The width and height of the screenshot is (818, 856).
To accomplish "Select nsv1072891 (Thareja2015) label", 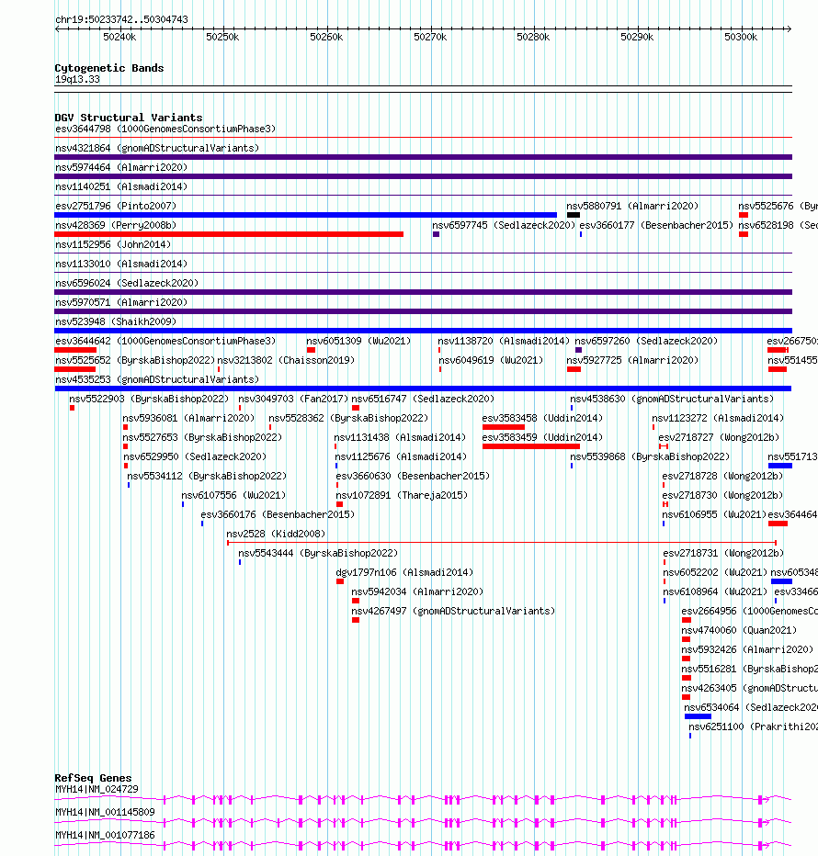I will [x=403, y=495].
